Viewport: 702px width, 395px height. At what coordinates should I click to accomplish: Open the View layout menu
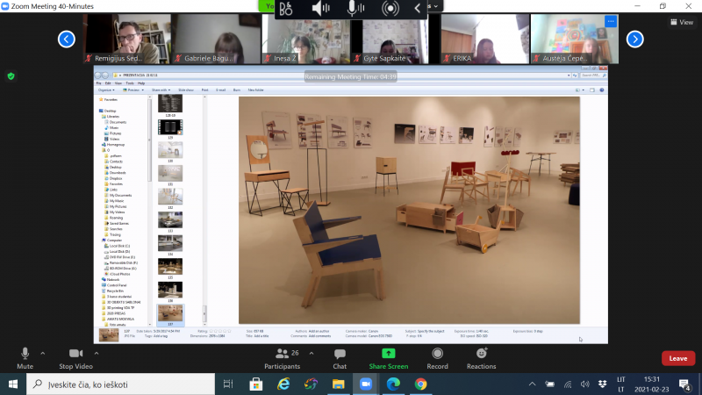(x=682, y=22)
